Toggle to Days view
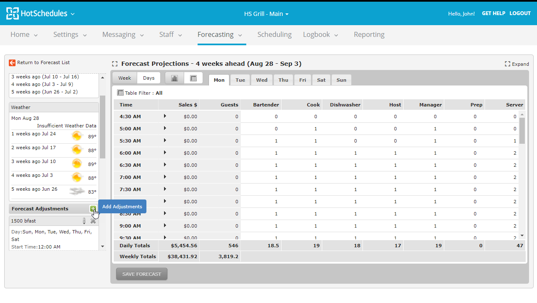This screenshot has width=537, height=303. (149, 78)
